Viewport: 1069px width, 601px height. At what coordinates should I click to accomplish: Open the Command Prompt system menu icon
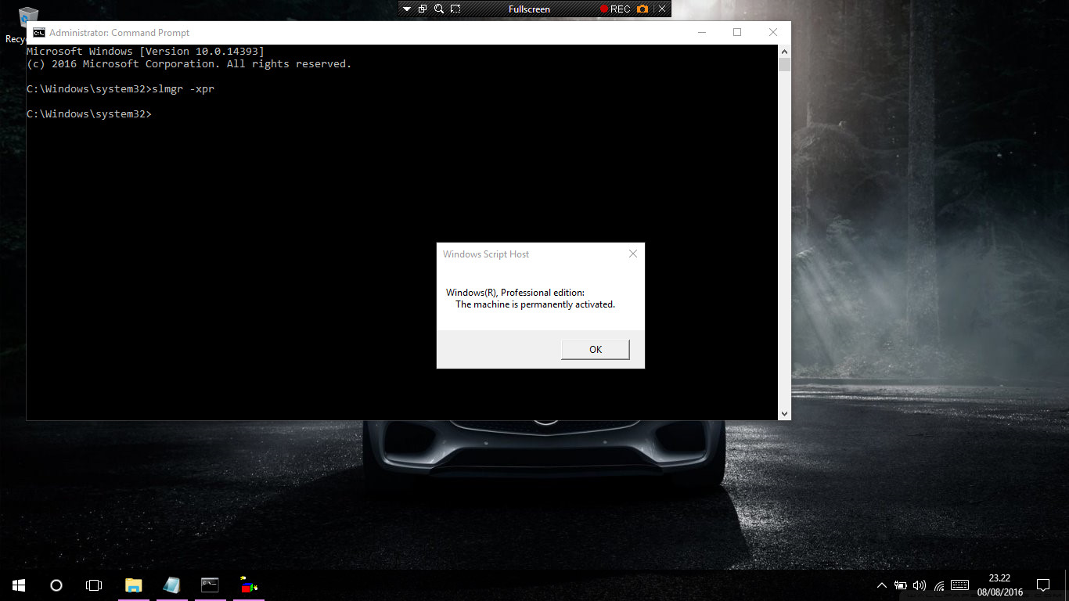tap(38, 33)
